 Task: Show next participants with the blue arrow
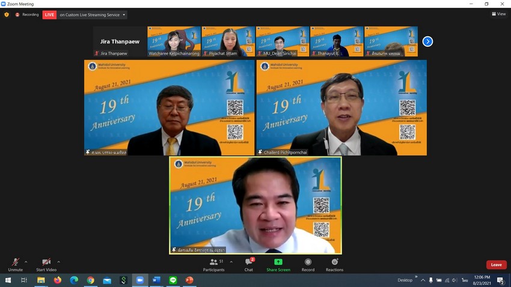427,41
